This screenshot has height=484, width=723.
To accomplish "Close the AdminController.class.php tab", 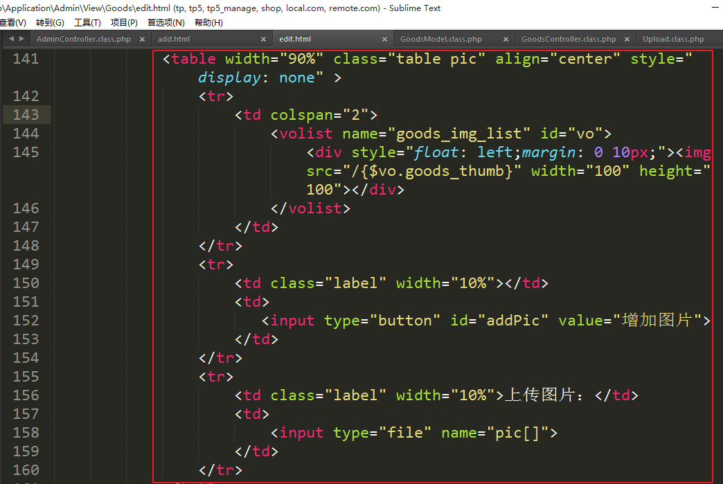I will coord(142,39).
